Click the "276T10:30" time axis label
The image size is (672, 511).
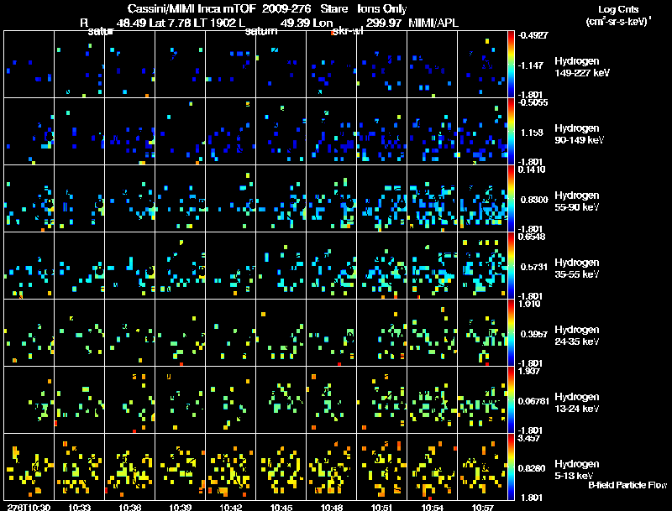pyautogui.click(x=29, y=507)
